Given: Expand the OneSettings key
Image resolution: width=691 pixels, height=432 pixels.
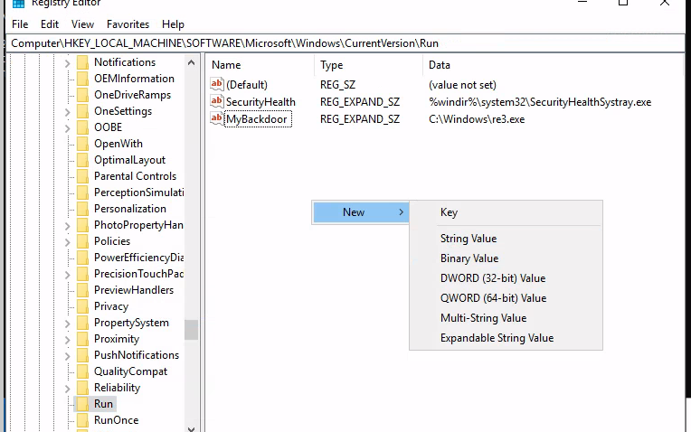Looking at the screenshot, I should [68, 112].
